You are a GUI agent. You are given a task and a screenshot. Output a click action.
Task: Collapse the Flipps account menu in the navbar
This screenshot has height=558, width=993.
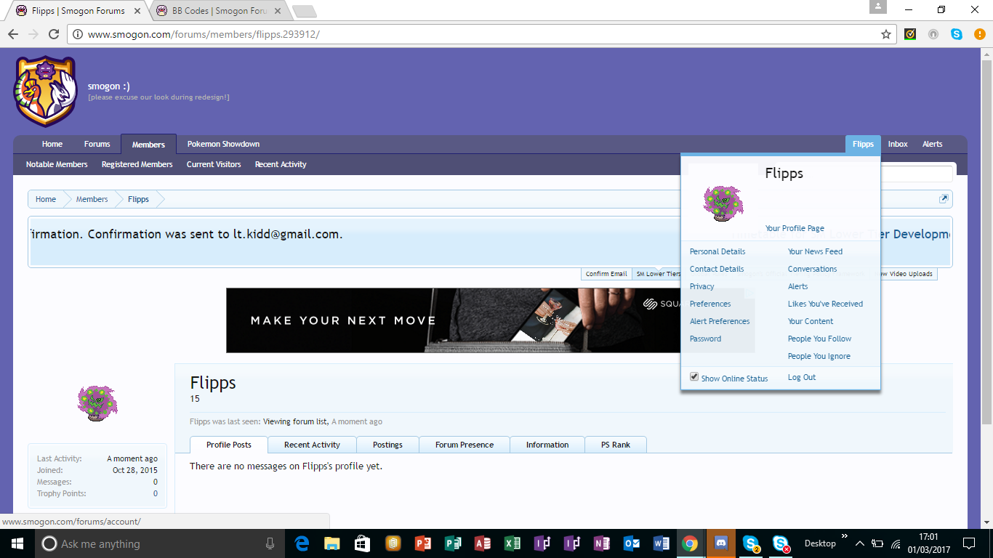pyautogui.click(x=863, y=144)
